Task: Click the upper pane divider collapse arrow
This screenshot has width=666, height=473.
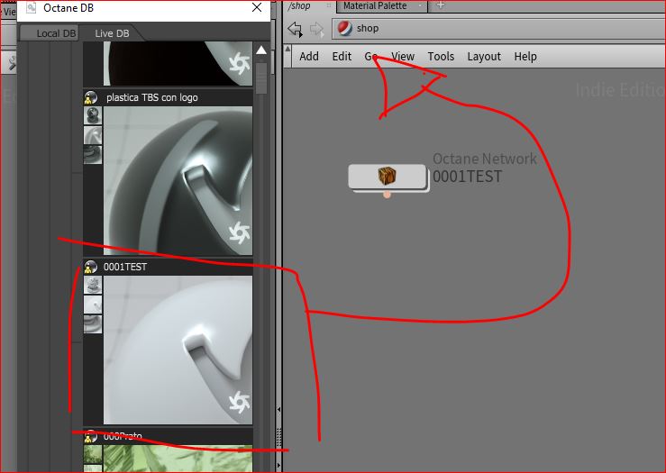Action: (279, 409)
